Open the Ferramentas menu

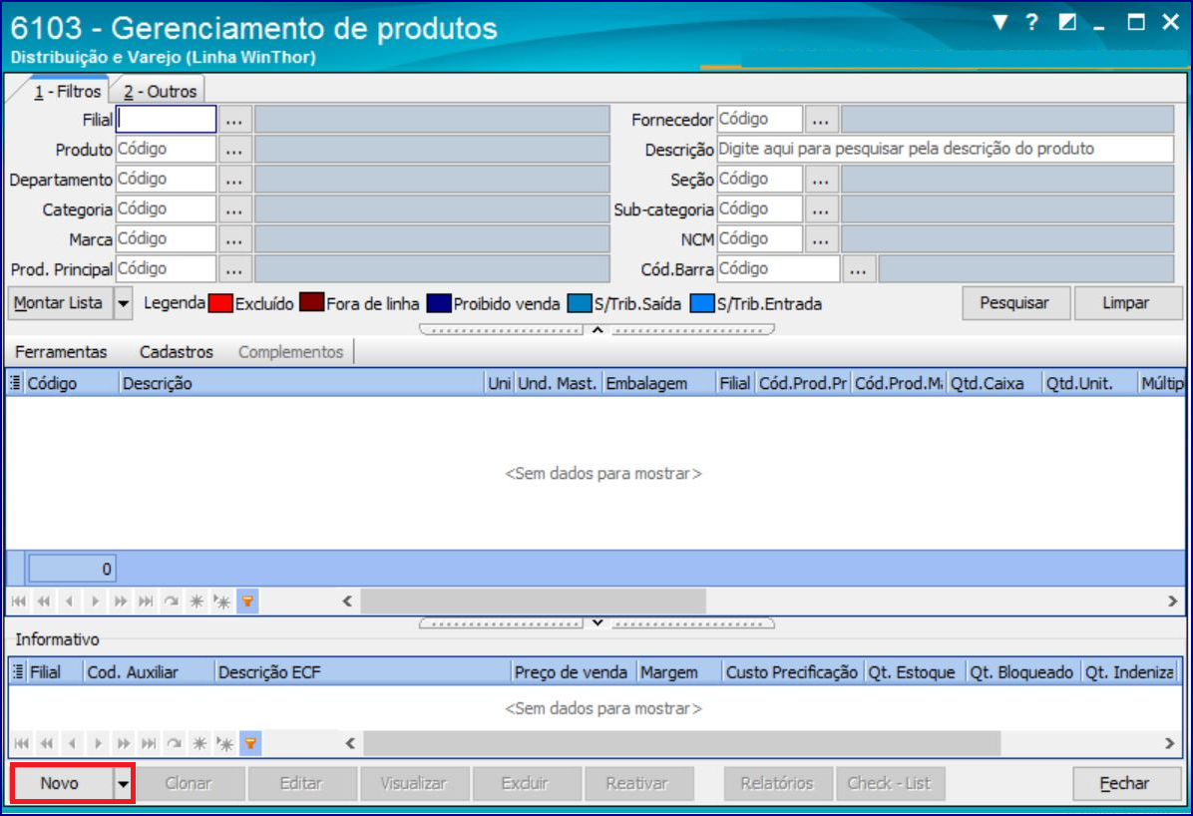61,352
